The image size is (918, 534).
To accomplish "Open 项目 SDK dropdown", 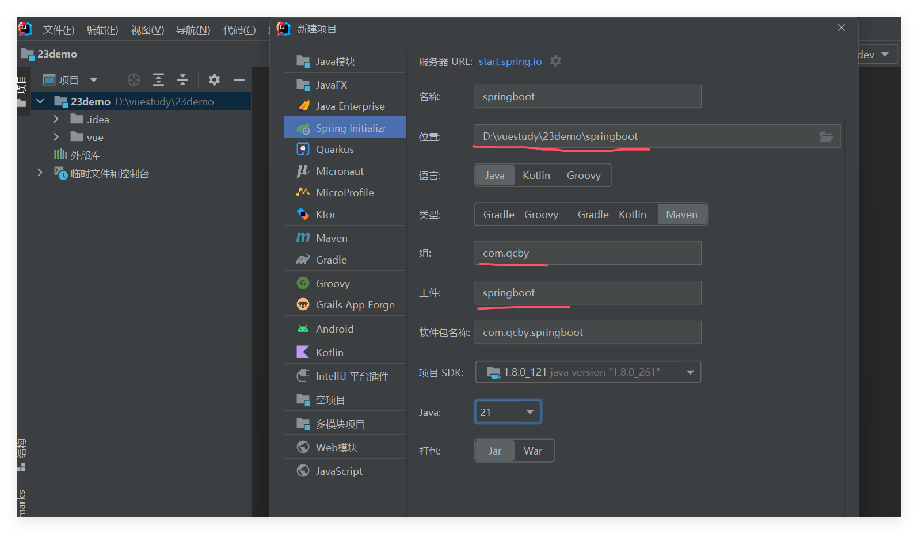I will (588, 372).
